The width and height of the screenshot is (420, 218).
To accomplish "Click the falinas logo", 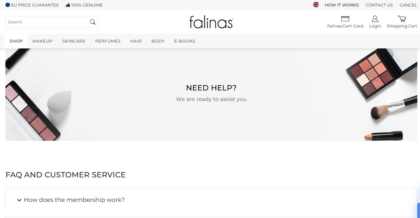I will pyautogui.click(x=211, y=22).
